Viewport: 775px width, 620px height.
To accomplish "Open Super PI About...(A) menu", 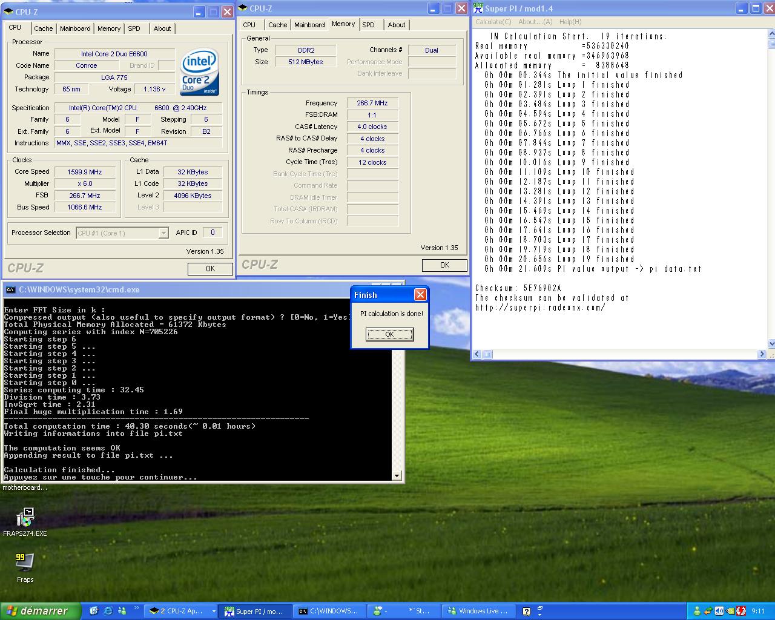I will 535,22.
